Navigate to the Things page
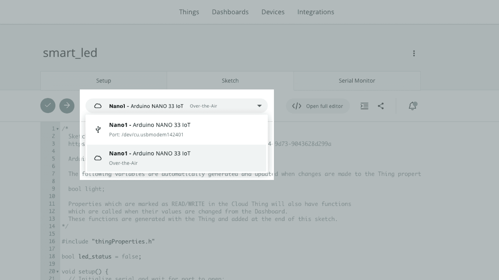This screenshot has height=280, width=499. pyautogui.click(x=189, y=12)
